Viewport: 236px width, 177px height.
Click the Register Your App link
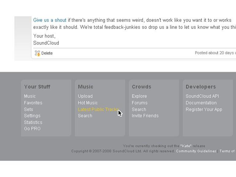[204, 109]
